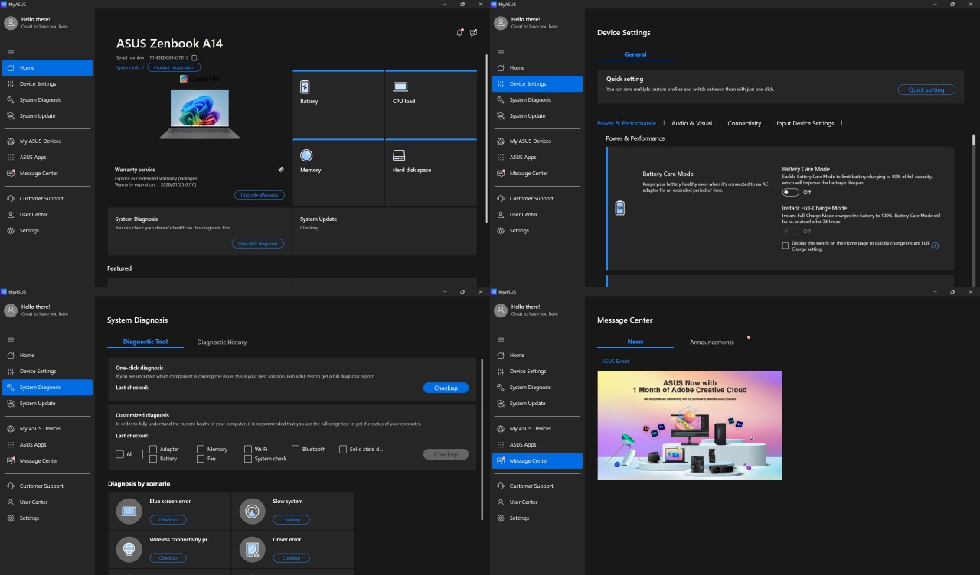Open the Memory tile
This screenshot has width=980, height=575.
338,174
